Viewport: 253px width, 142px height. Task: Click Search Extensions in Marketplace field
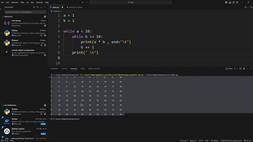[25, 12]
